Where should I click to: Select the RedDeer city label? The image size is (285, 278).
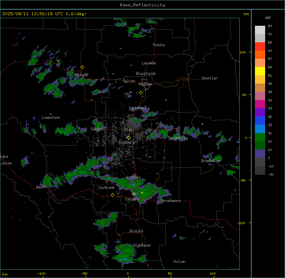pyautogui.click(x=145, y=84)
